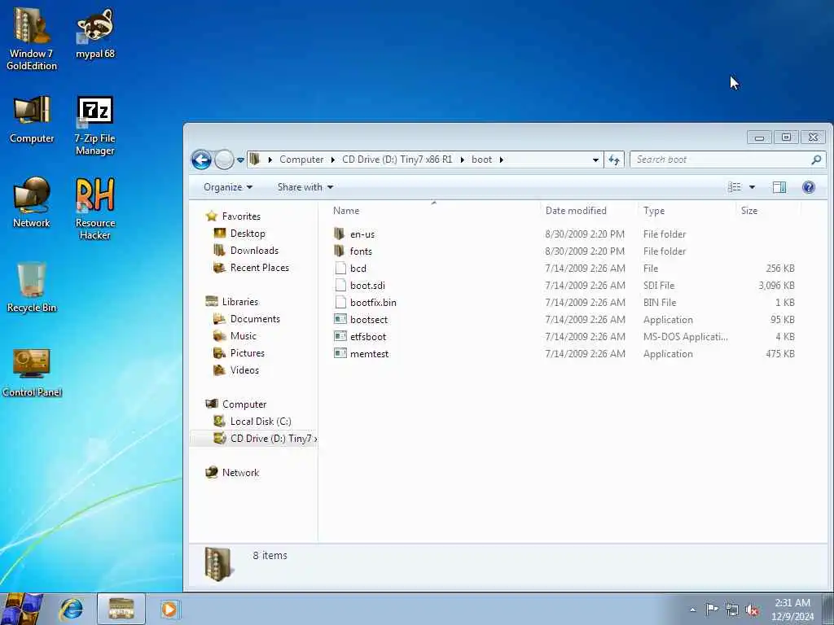Click the Explorer Forward arrow button
Viewport: 834px width, 625px height.
[x=224, y=160]
